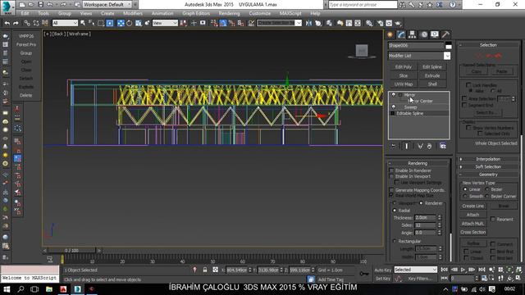Click the Create Line button
This screenshot has height=295, width=525.
[x=473, y=206]
